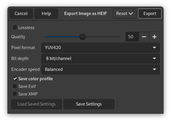Click the Quality slider handle

pos(83,37)
